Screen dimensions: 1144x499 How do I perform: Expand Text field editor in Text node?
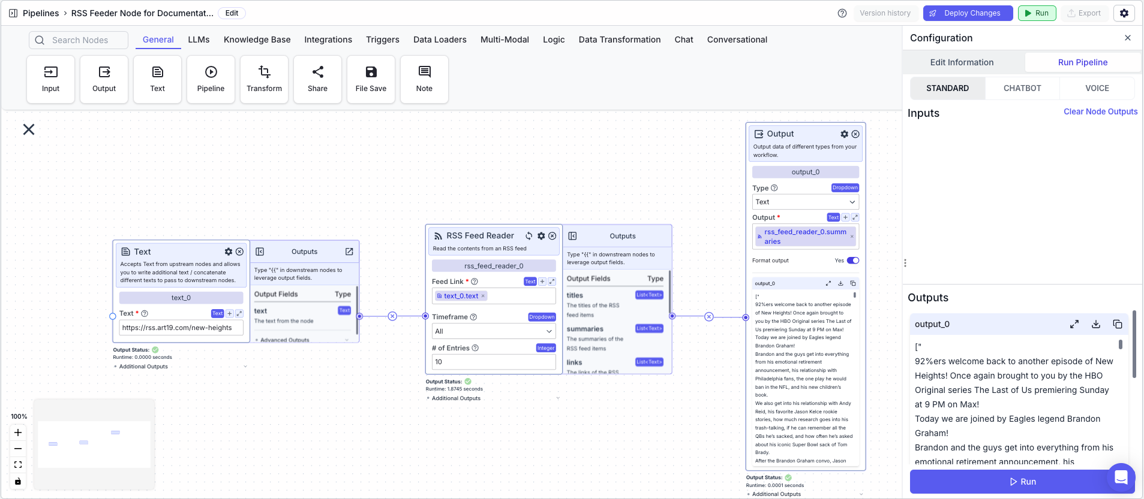(x=239, y=313)
